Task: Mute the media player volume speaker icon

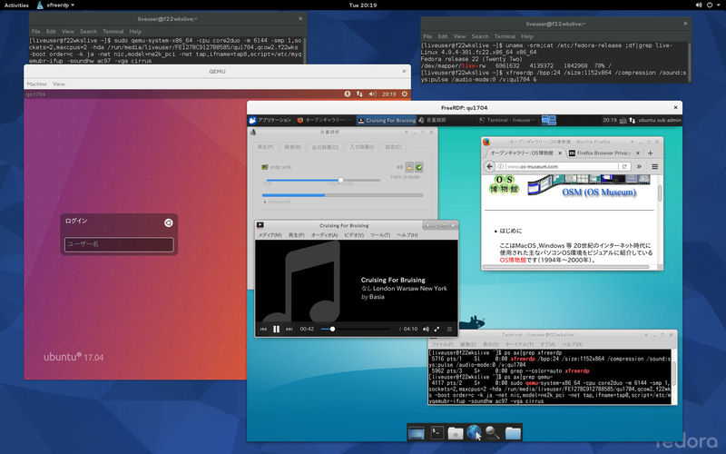Action: pos(426,329)
